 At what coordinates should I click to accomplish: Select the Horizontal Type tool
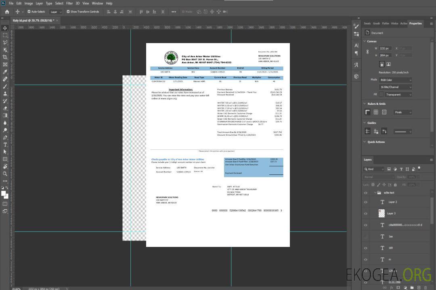click(x=5, y=145)
